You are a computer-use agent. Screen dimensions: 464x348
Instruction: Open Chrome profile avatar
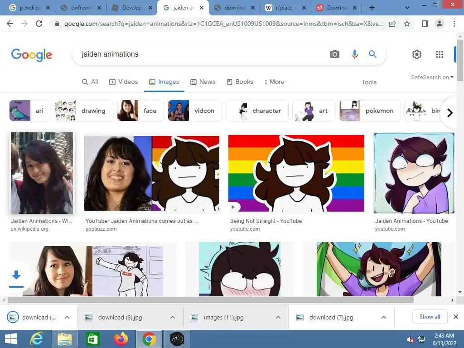pyautogui.click(x=440, y=24)
